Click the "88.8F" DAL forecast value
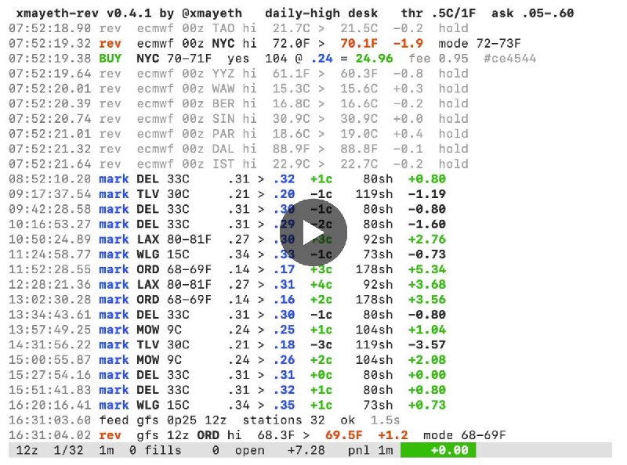This screenshot has height=465, width=627. pos(359,149)
